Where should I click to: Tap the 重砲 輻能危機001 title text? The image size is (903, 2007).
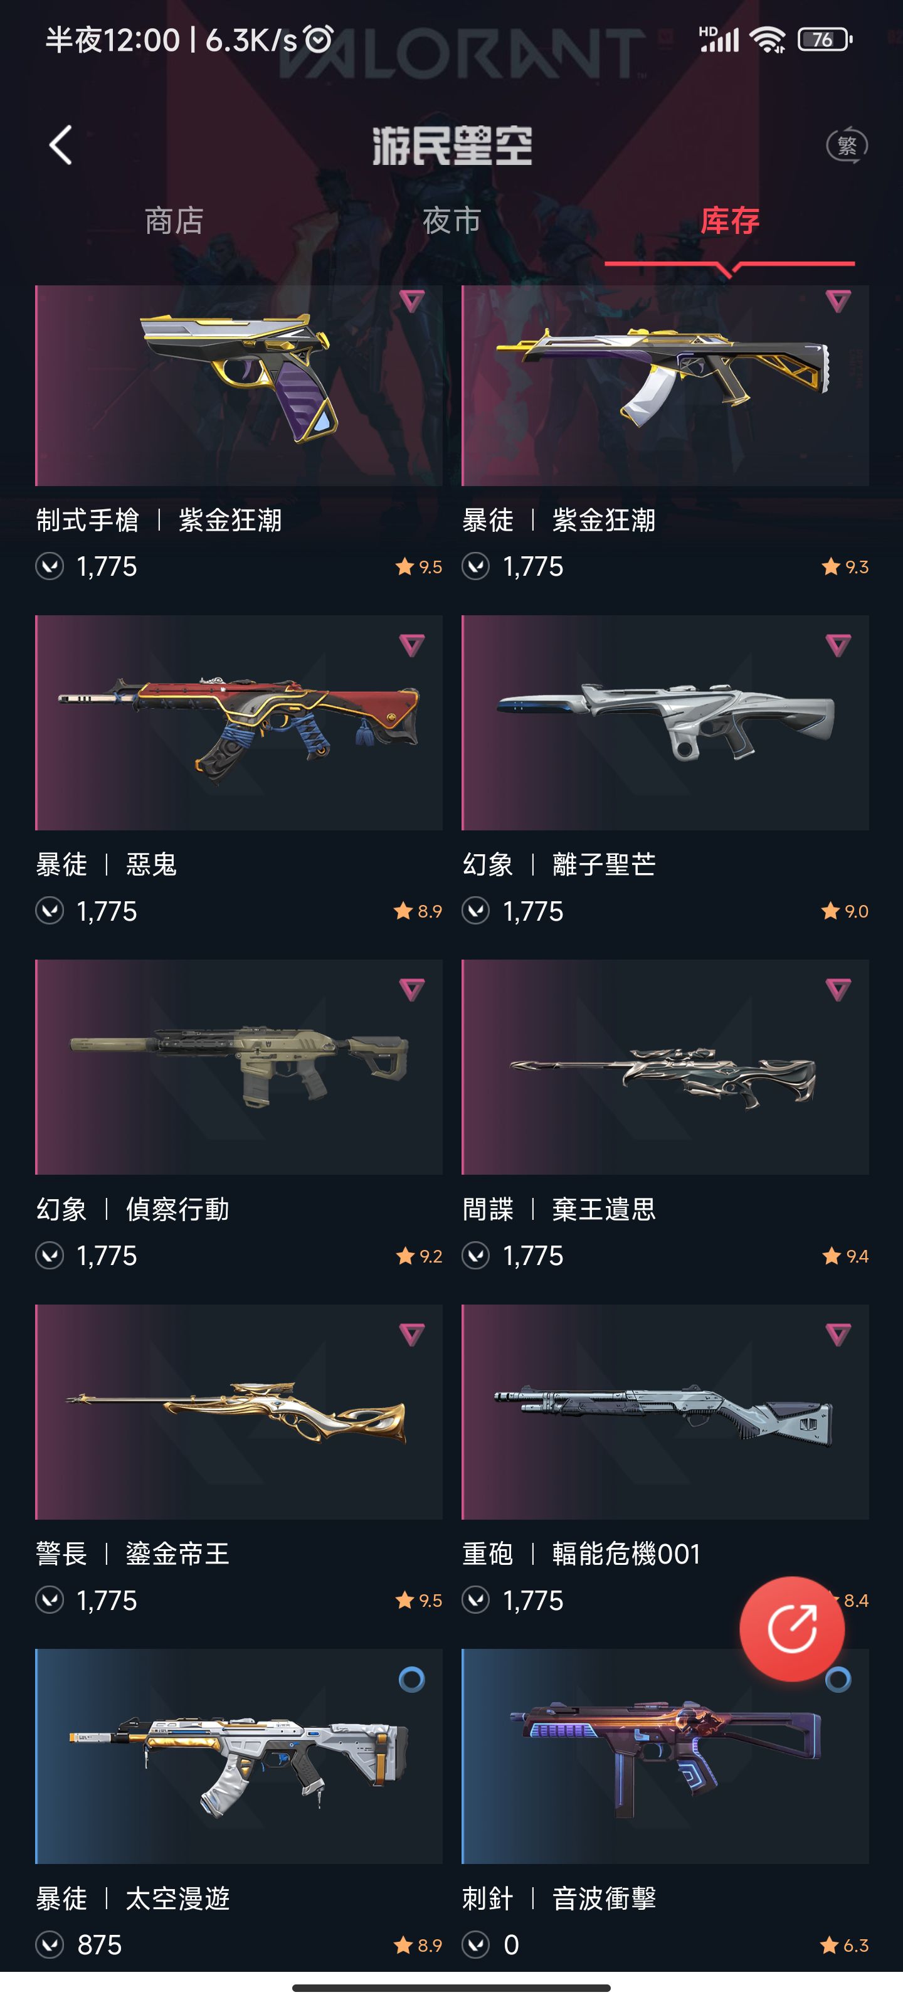(x=581, y=1554)
